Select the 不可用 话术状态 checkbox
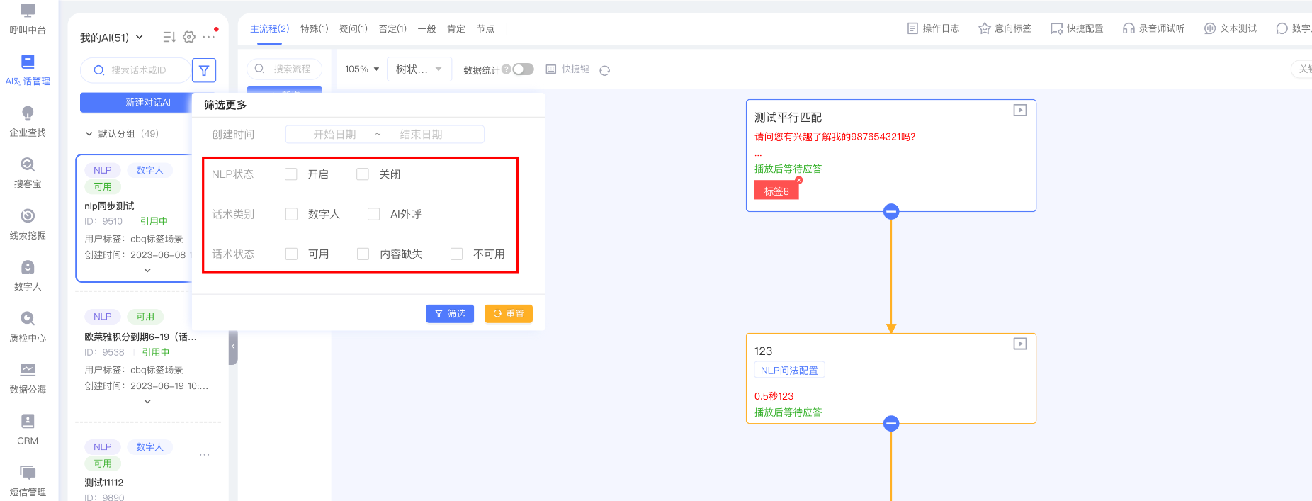The image size is (1312, 501). point(457,254)
